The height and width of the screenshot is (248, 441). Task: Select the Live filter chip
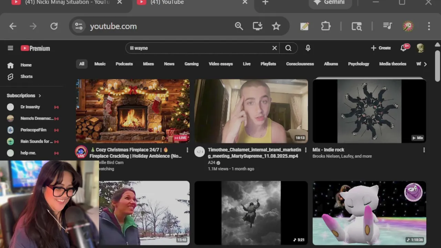[x=247, y=64]
